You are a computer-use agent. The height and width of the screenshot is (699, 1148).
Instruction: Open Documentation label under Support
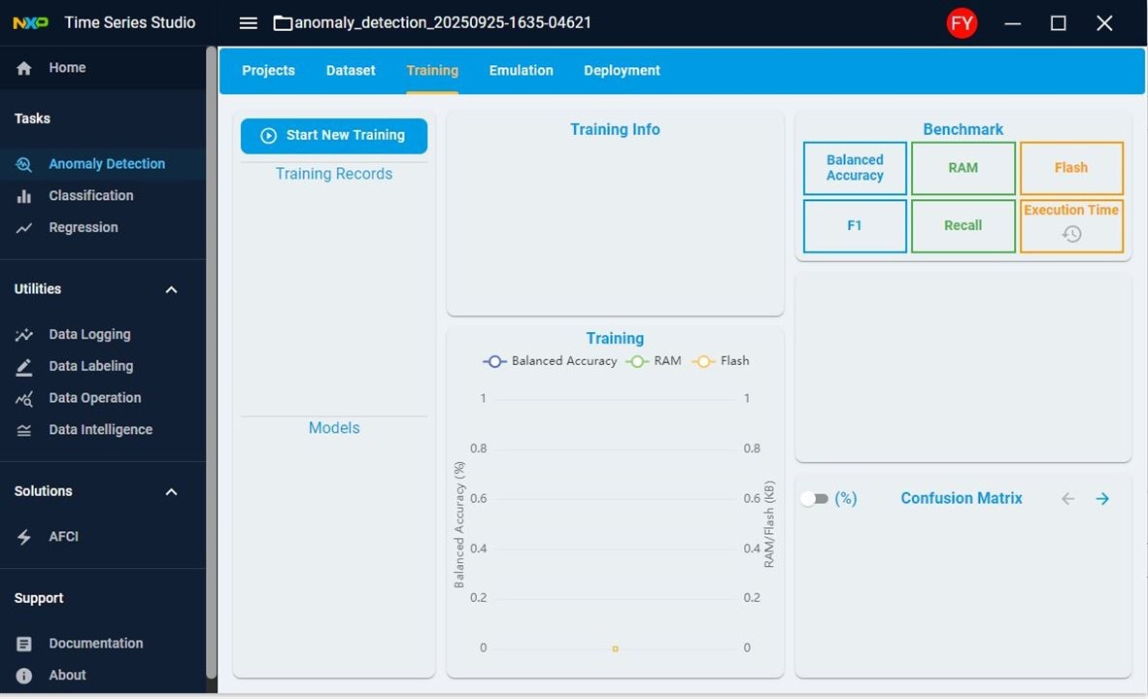click(96, 644)
